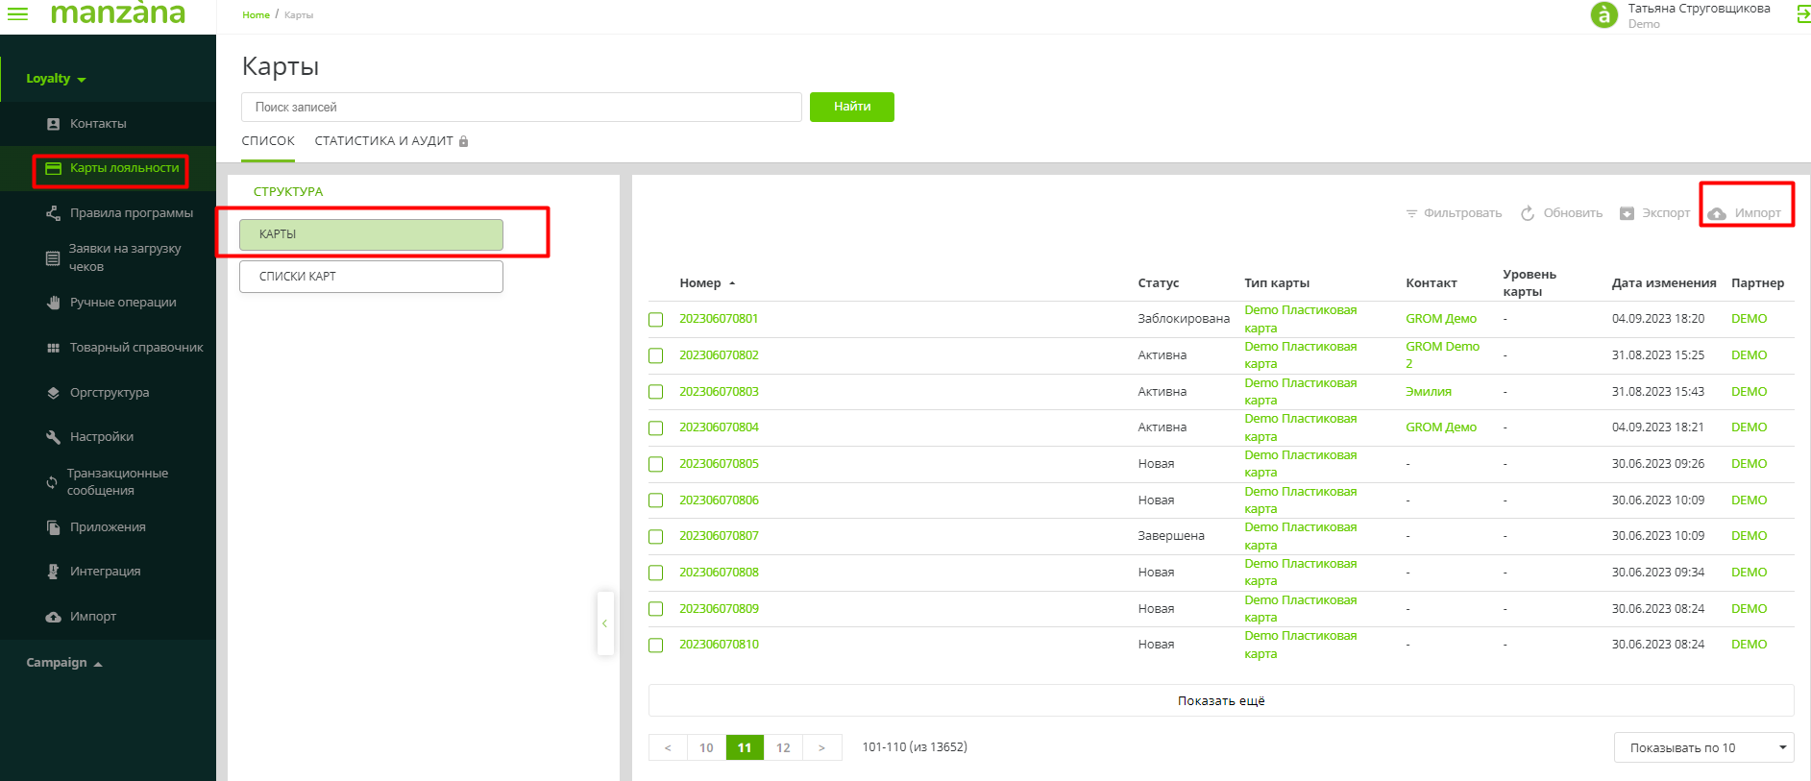Check the box for card 202306070801
The image size is (1811, 781).
click(656, 320)
